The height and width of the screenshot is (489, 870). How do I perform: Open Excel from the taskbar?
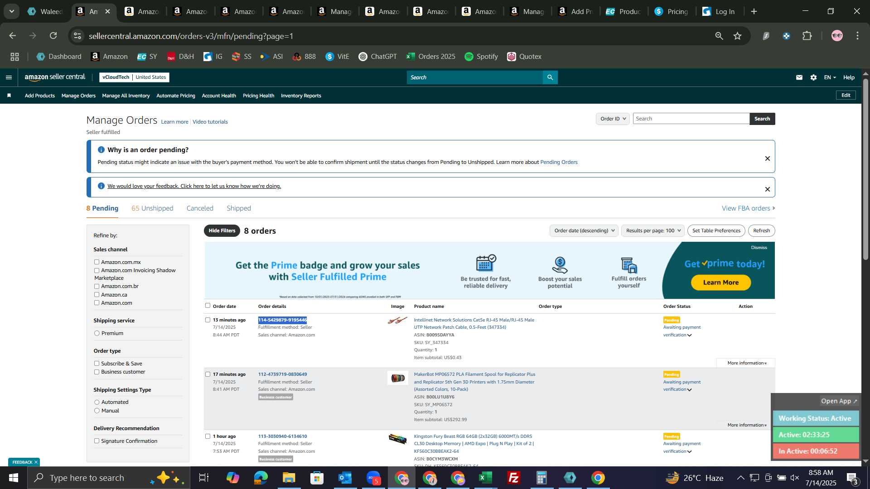tap(485, 478)
